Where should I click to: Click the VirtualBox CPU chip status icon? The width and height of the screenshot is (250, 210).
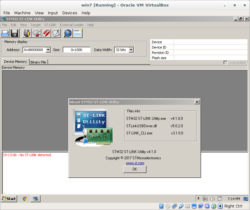click(x=207, y=206)
